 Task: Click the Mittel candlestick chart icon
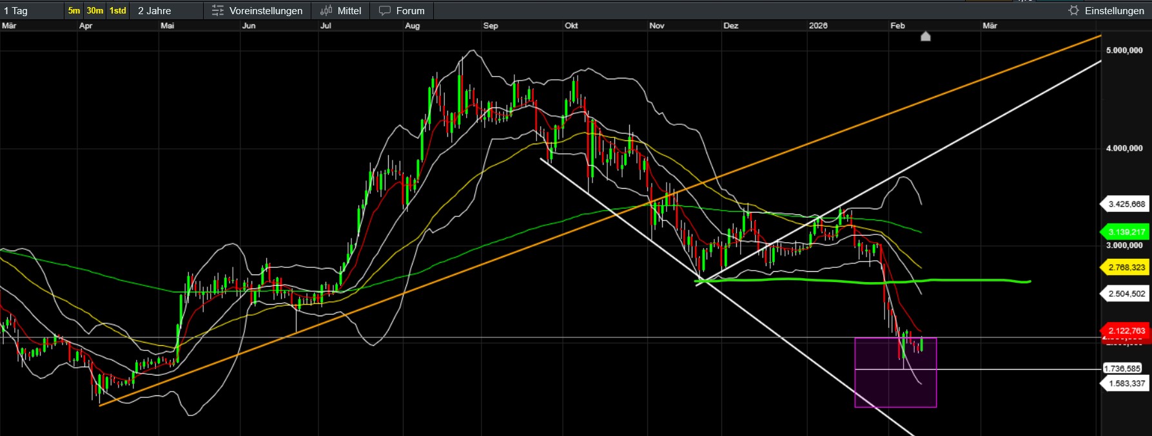326,11
